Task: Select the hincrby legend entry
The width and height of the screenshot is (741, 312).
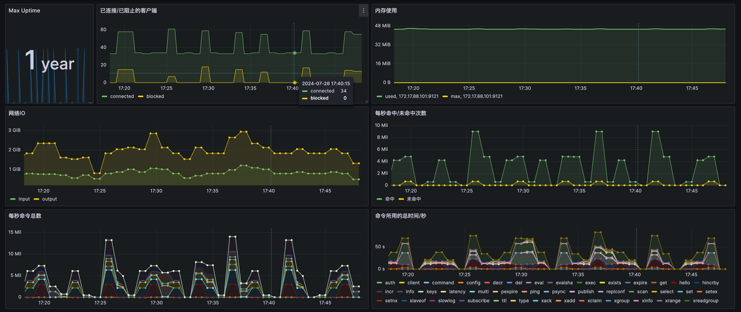Action: pyautogui.click(x=710, y=283)
